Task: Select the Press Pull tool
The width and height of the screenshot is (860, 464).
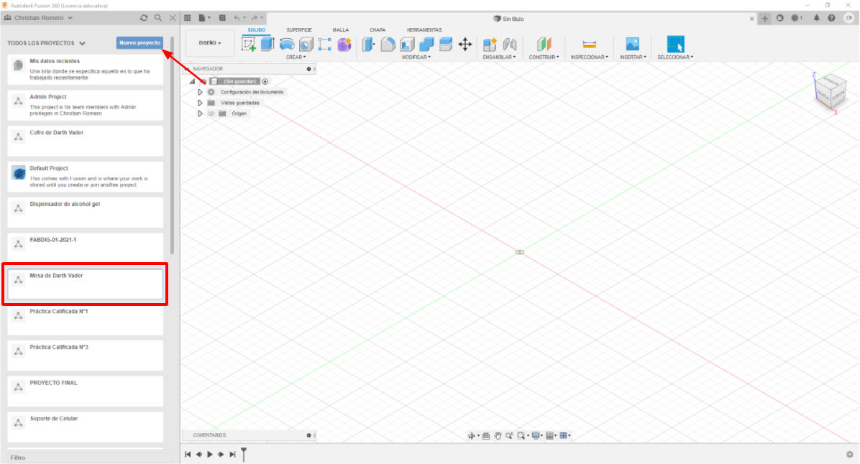Action: point(369,45)
